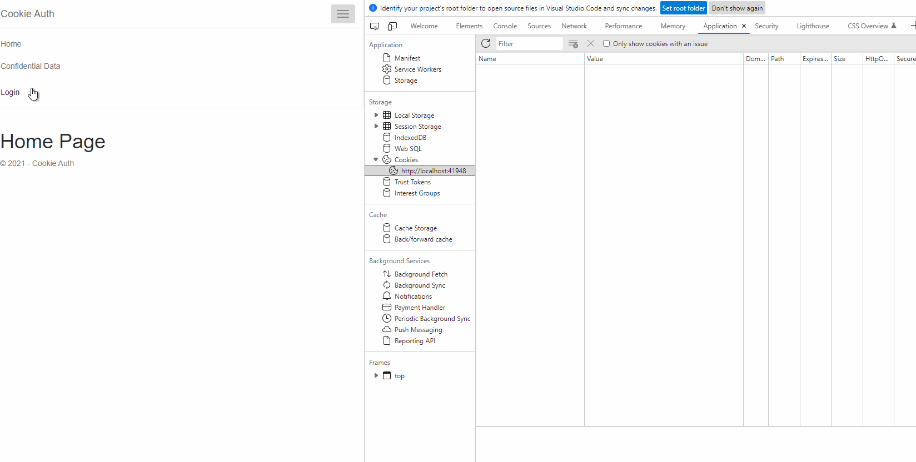Open Notifications service

tap(413, 296)
